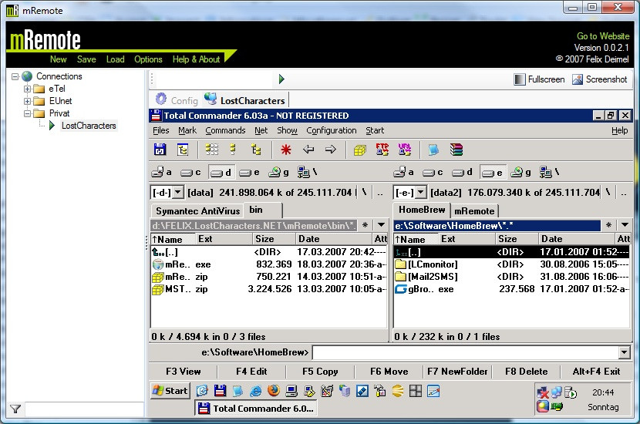Open Help & About

pos(196,59)
